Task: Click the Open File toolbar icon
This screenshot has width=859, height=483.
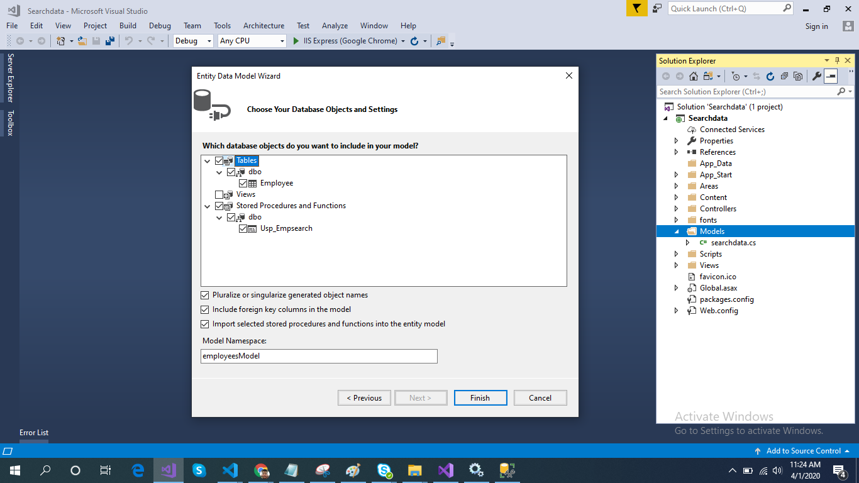Action: coord(82,41)
